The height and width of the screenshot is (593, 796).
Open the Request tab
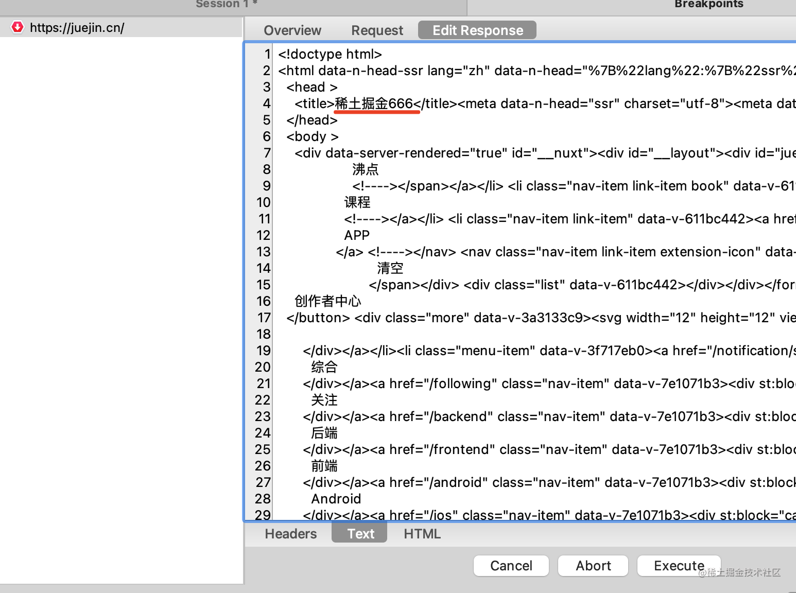point(377,30)
